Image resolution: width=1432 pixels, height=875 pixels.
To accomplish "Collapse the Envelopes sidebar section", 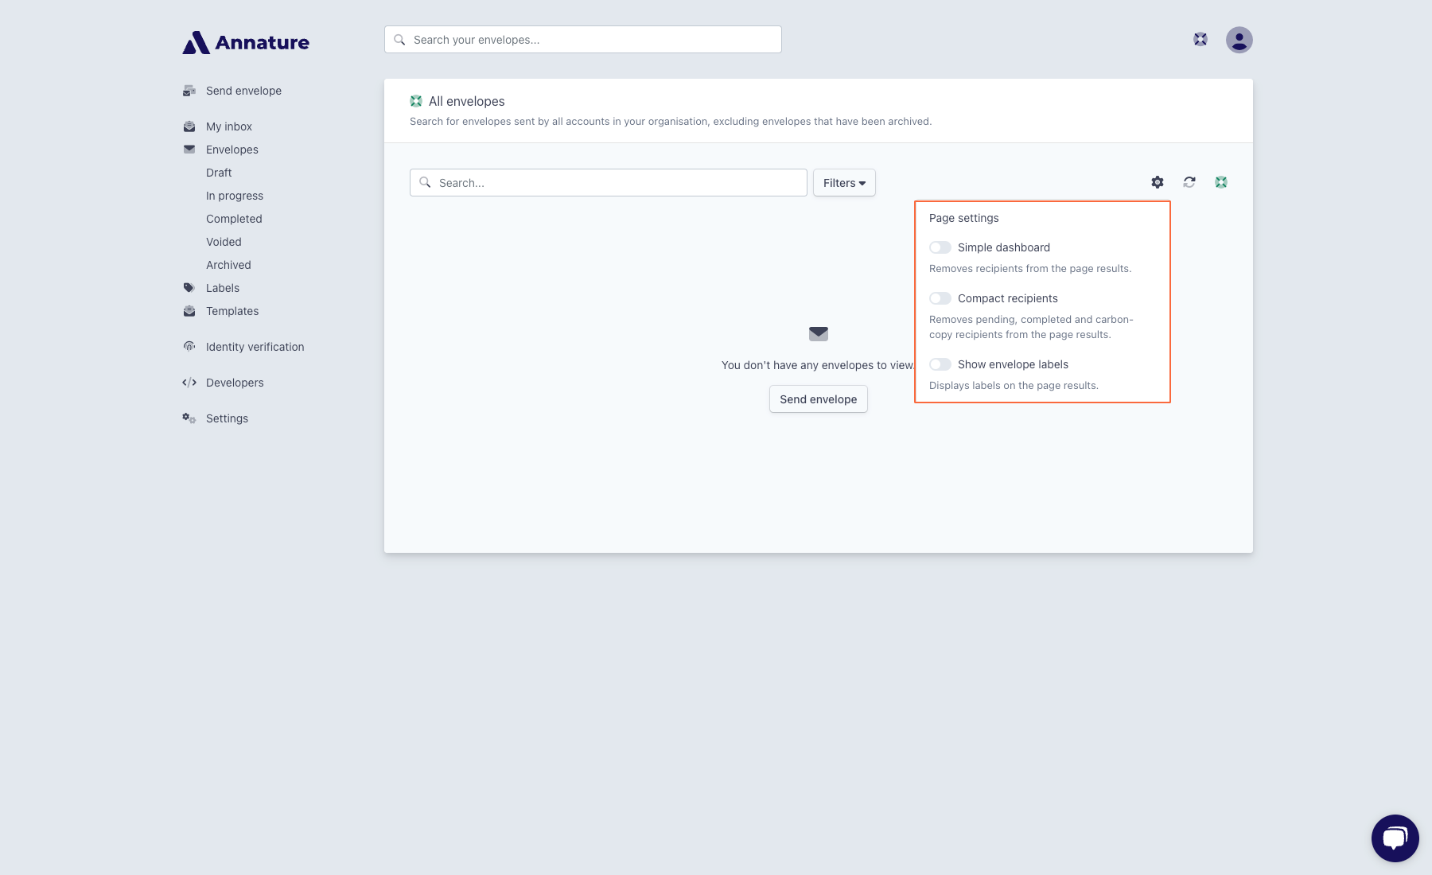I will click(232, 150).
